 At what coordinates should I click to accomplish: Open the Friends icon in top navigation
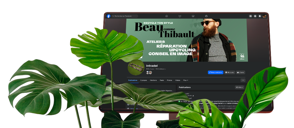pos(180,16)
